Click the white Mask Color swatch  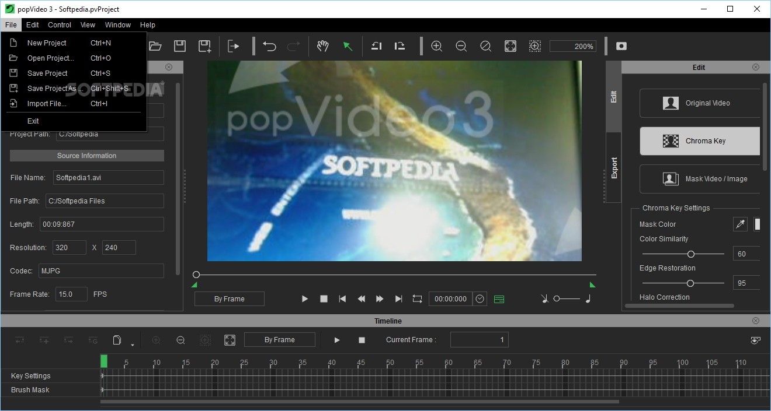[x=757, y=224]
